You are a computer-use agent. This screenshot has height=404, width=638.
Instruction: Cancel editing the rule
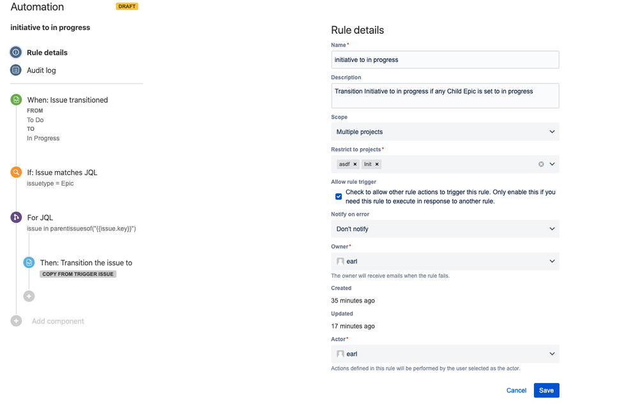pyautogui.click(x=516, y=390)
